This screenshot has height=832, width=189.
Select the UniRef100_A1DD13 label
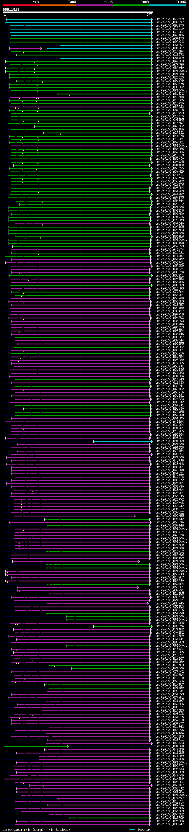(x=170, y=155)
